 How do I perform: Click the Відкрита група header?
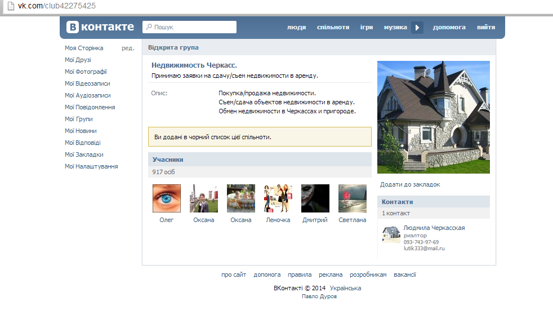coord(173,48)
